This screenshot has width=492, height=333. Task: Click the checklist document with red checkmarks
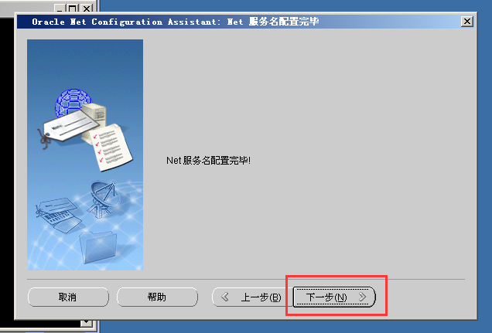(111, 148)
